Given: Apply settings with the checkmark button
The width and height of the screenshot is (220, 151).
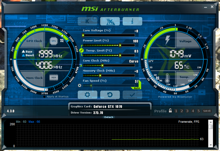Looking at the screenshot, I should click(132, 95).
